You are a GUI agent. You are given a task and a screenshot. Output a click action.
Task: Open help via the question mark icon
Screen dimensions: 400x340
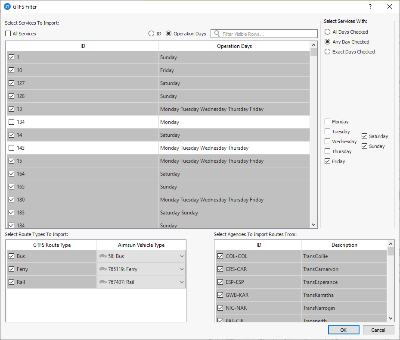pyautogui.click(x=370, y=6)
